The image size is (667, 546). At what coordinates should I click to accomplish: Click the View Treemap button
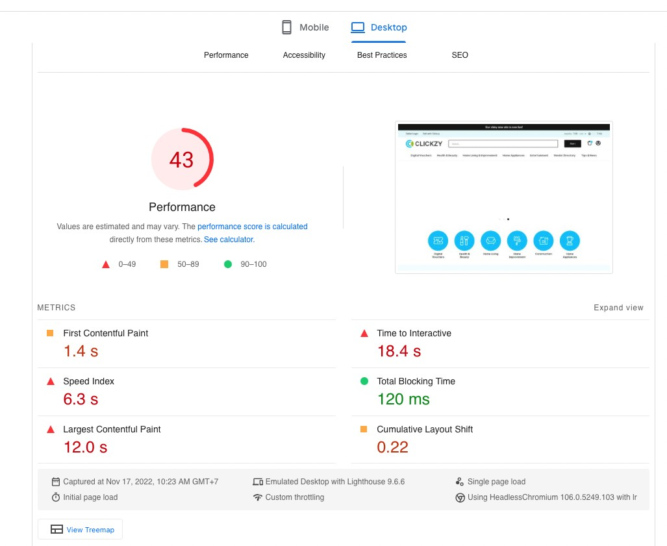coord(80,529)
